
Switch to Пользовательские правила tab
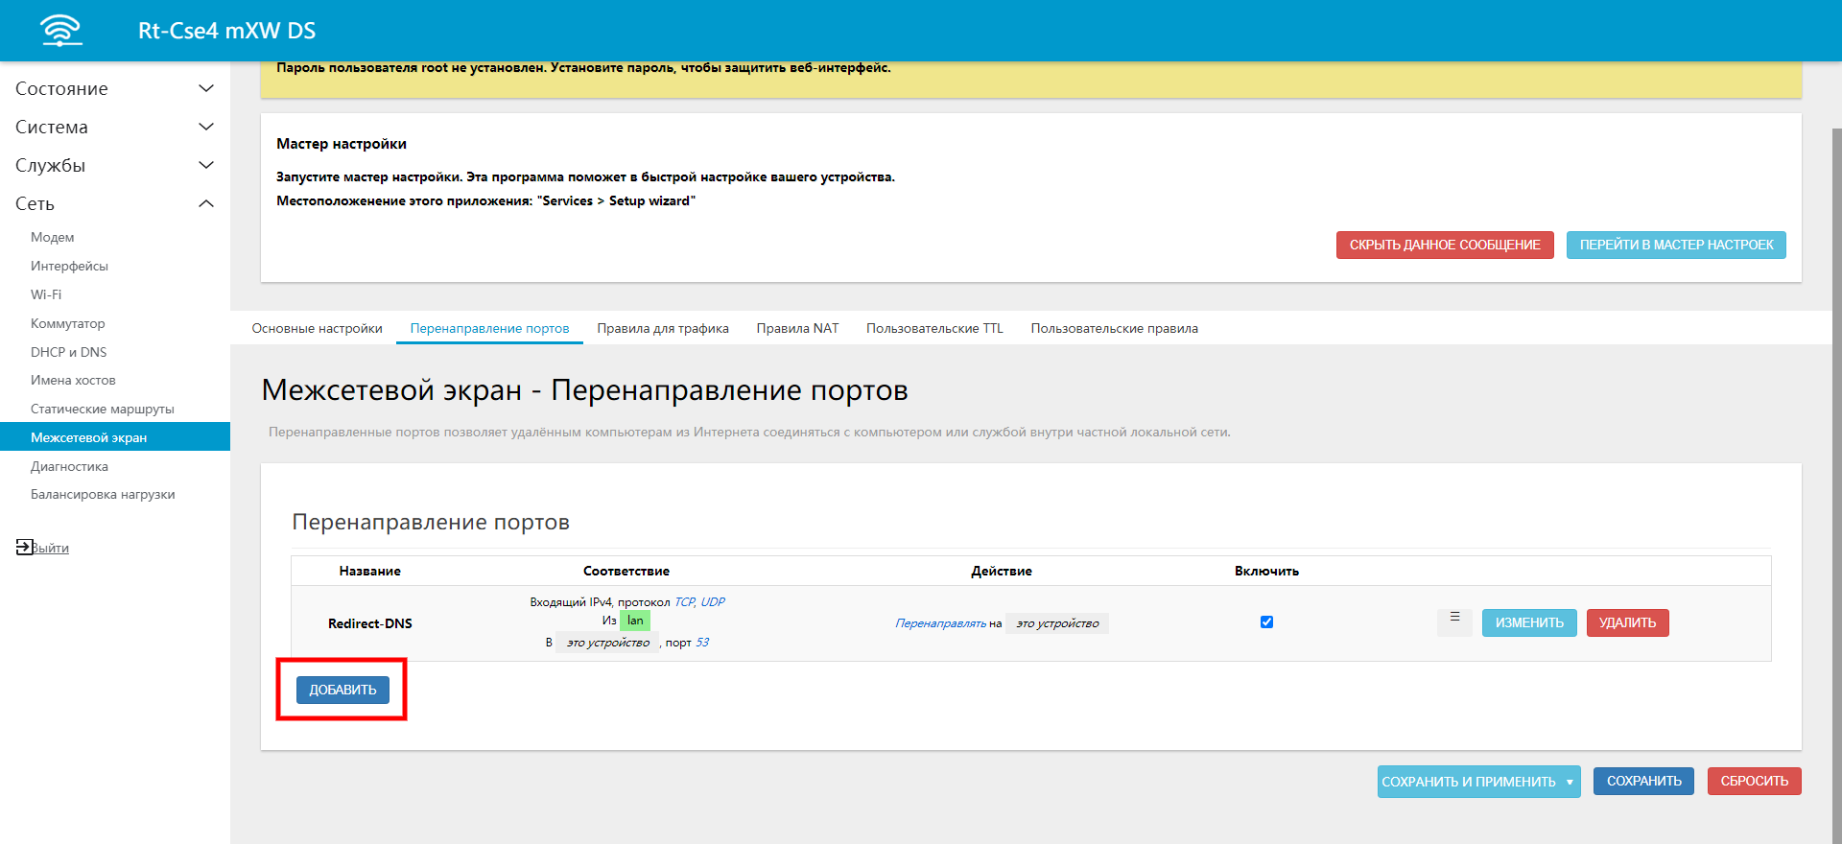pyautogui.click(x=1114, y=328)
